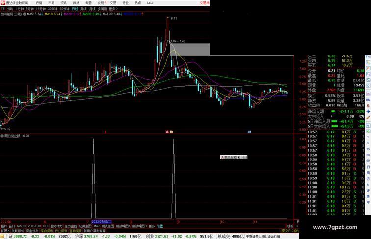The width and height of the screenshot is (371, 239).
Task: Click the 指标 indicator button
Action: 4,226
